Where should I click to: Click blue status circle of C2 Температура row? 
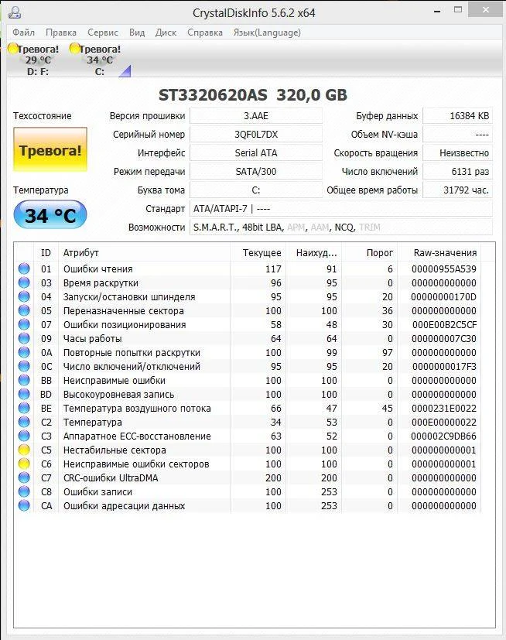[x=24, y=422]
